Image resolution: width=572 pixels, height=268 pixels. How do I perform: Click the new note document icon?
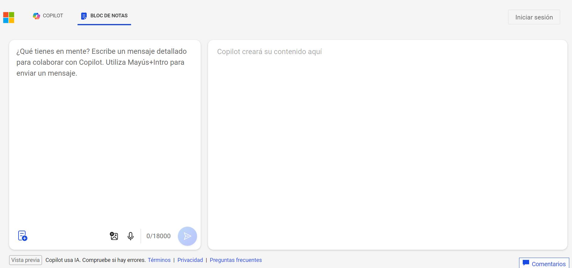[23, 236]
